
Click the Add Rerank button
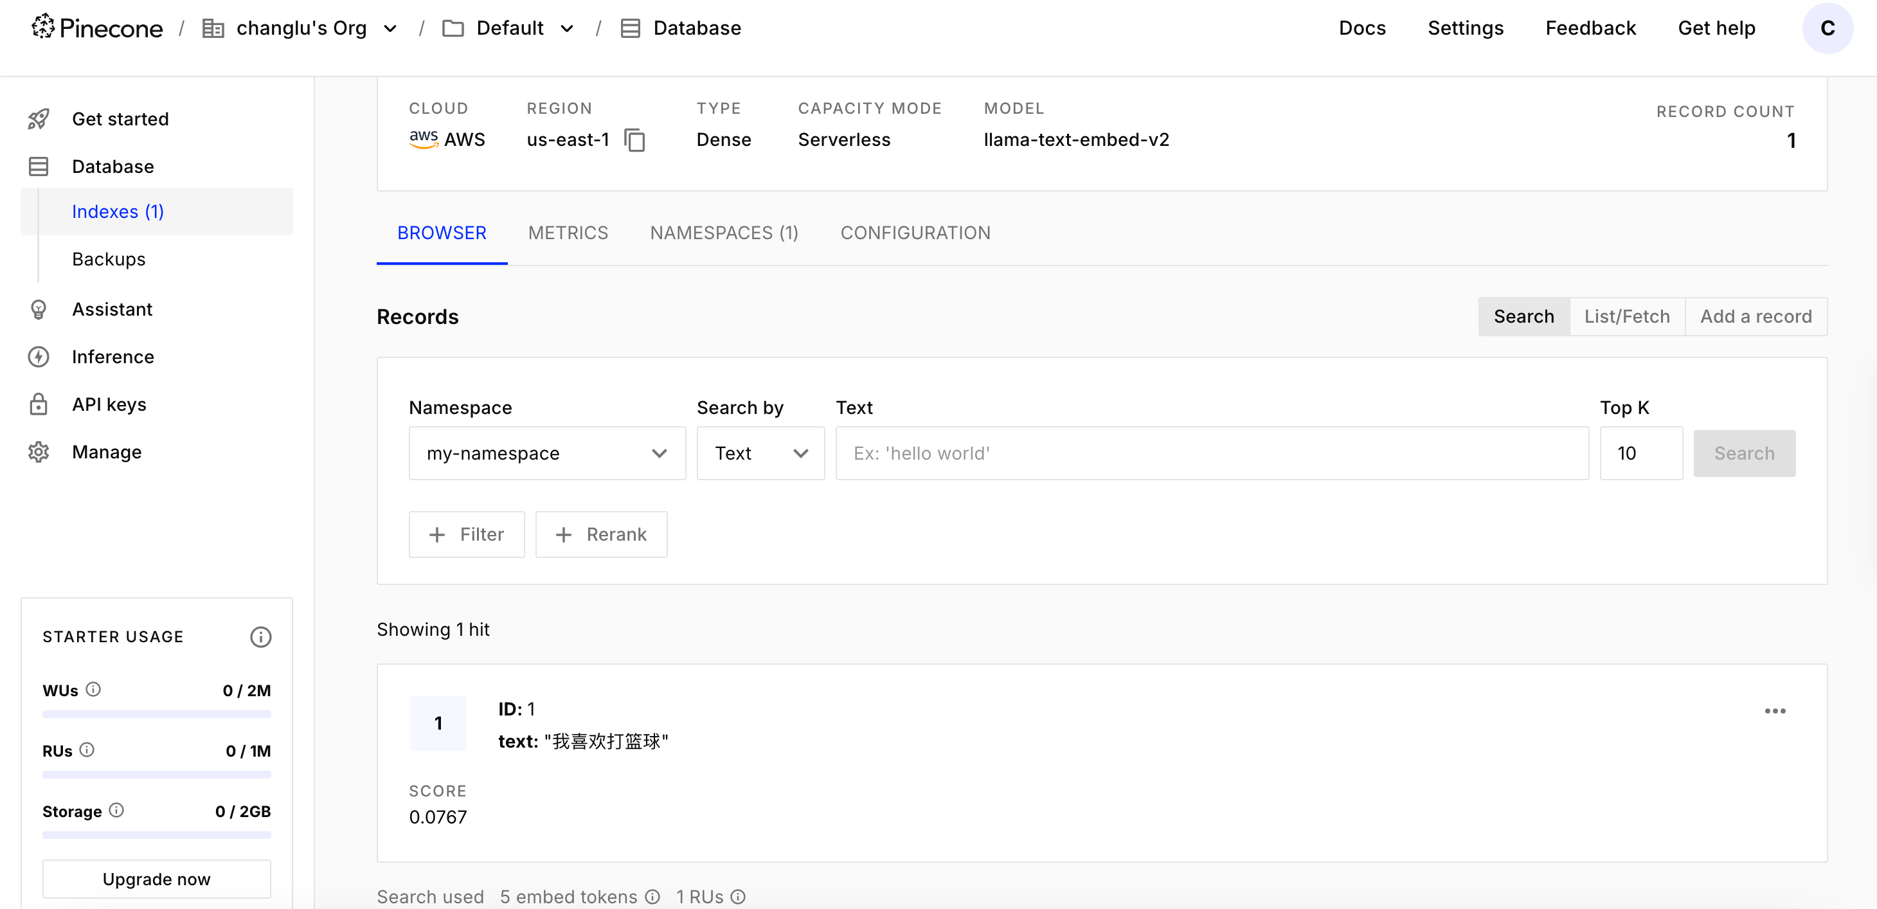tap(601, 534)
